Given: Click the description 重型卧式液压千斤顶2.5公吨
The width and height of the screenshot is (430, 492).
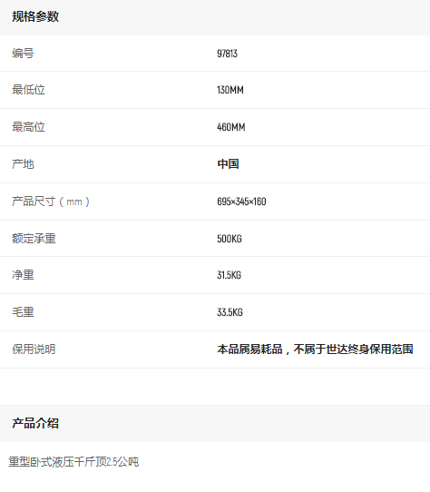Looking at the screenshot, I should coord(73,462).
